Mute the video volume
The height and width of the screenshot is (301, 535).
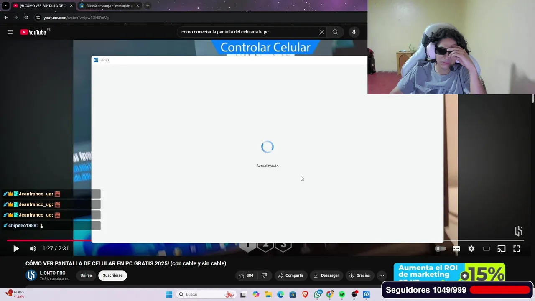tap(33, 248)
